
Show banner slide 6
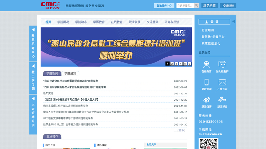click(x=189, y=64)
